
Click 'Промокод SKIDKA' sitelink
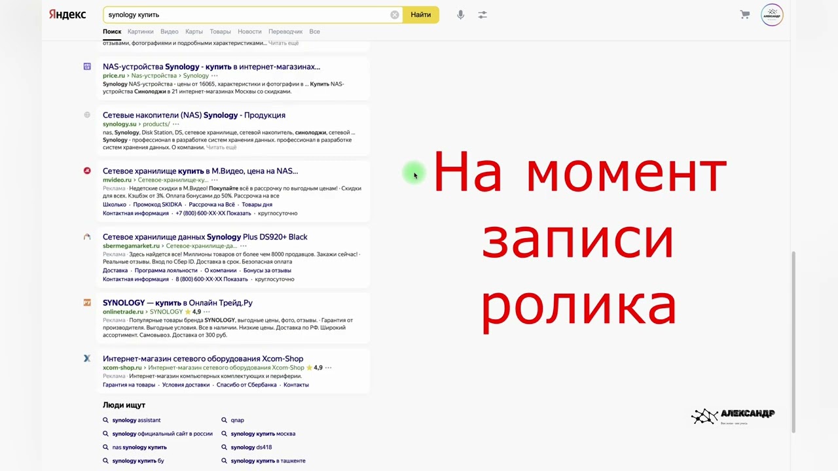158,205
